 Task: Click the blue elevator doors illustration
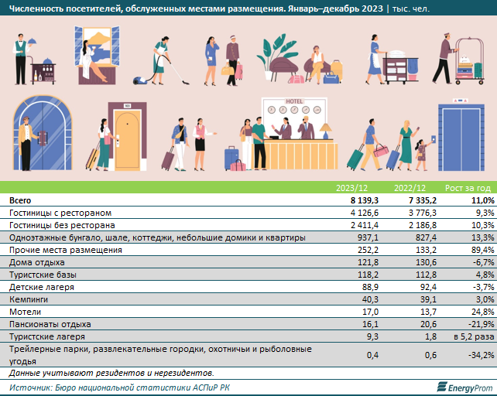(x=461, y=135)
